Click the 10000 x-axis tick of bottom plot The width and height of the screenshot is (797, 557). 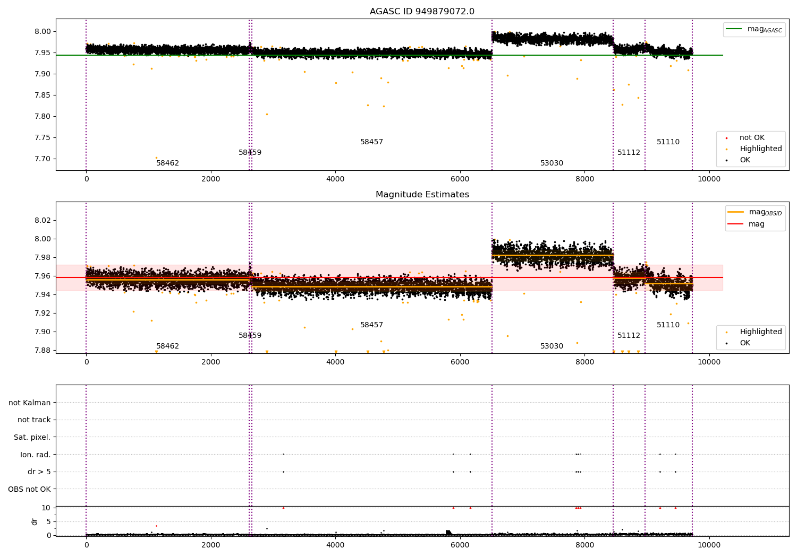[x=709, y=545]
